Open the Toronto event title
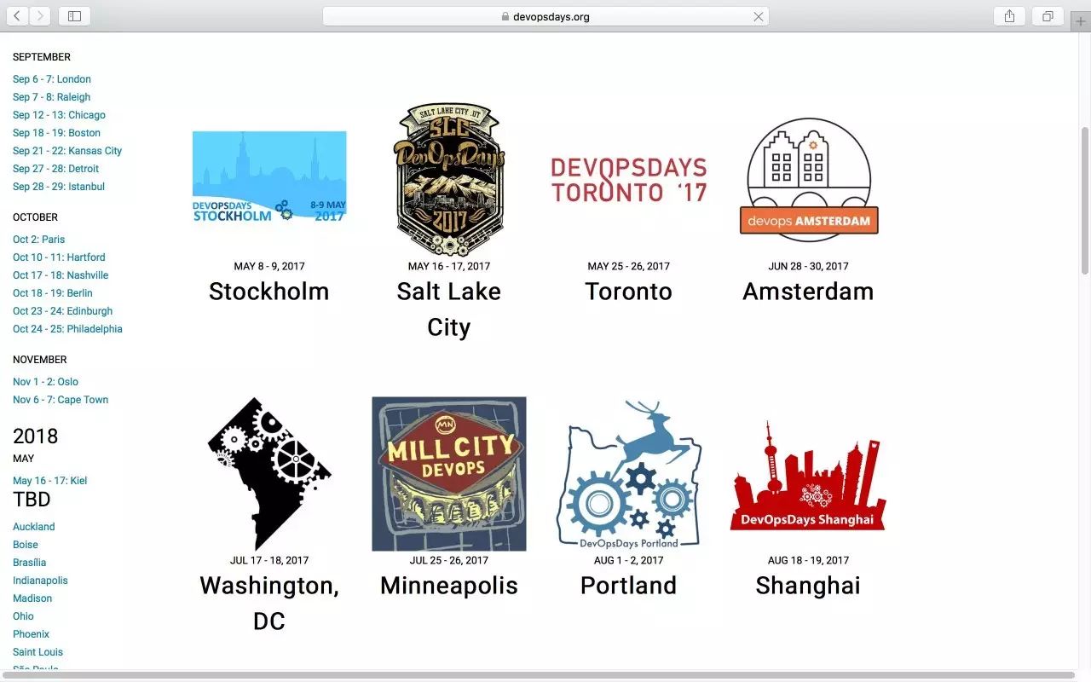The image size is (1091, 682). (x=629, y=291)
